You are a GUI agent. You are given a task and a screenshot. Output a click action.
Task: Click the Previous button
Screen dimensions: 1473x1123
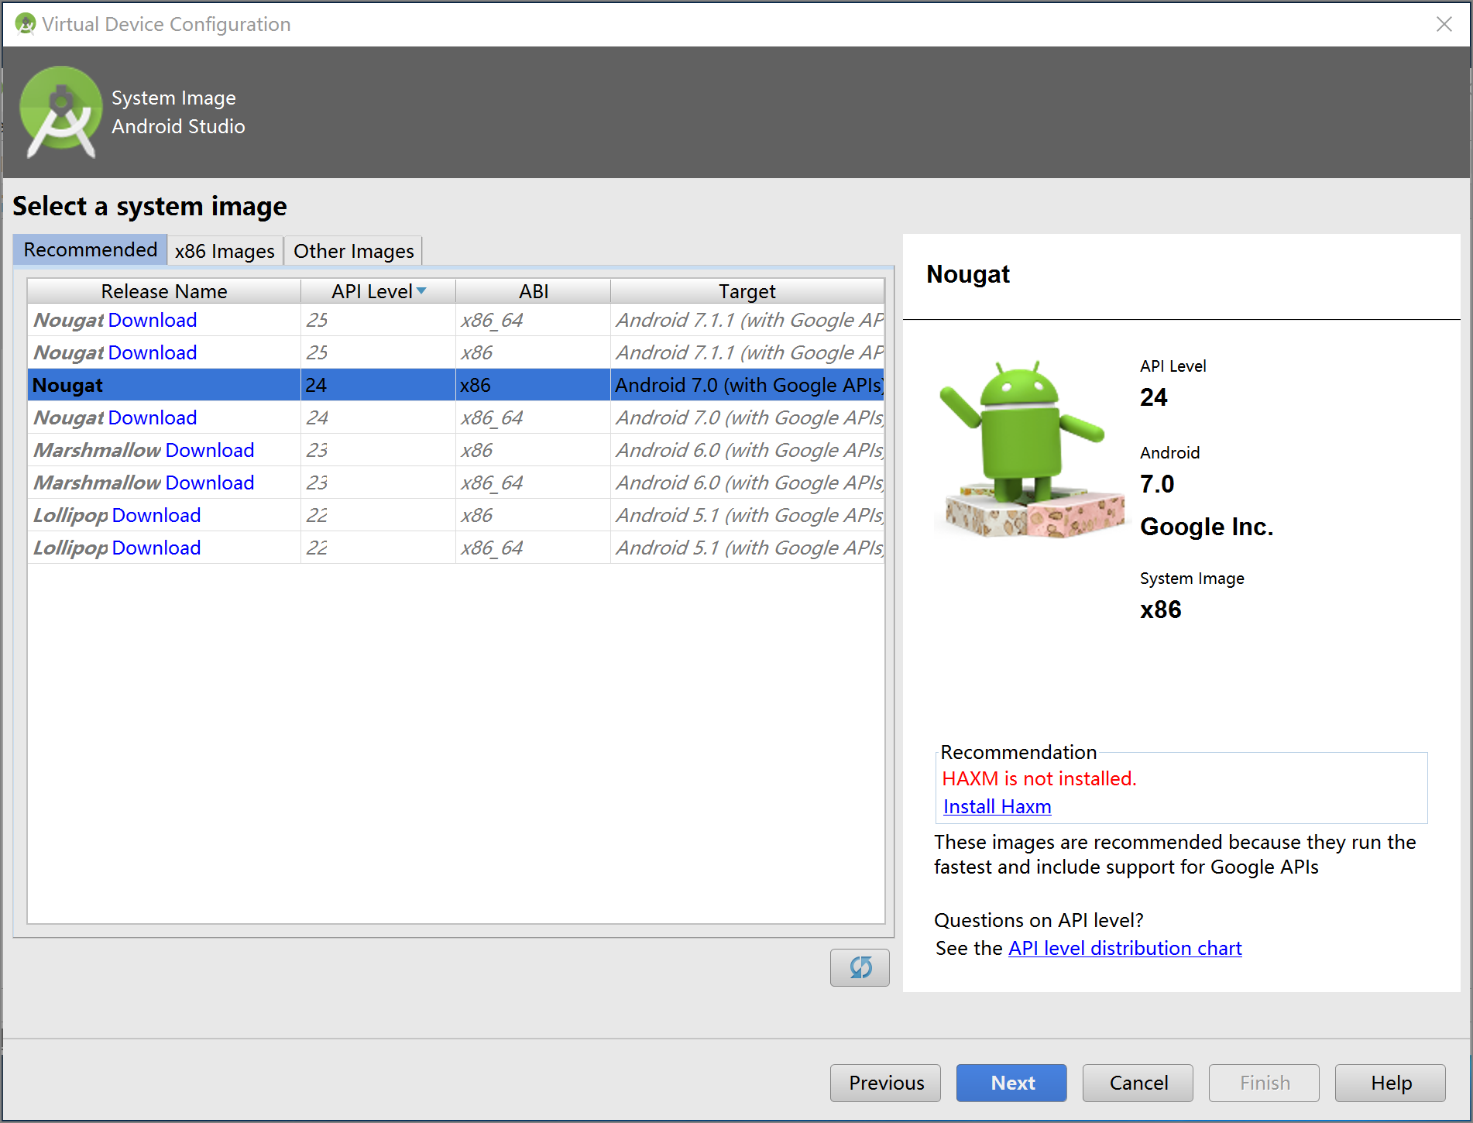click(x=886, y=1083)
